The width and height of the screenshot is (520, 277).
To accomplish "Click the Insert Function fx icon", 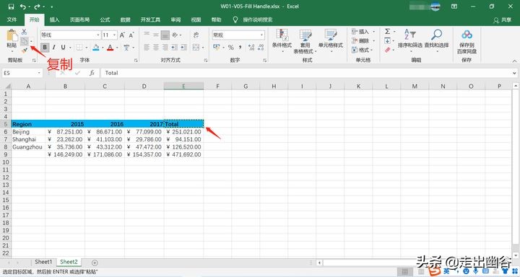I will coord(92,73).
